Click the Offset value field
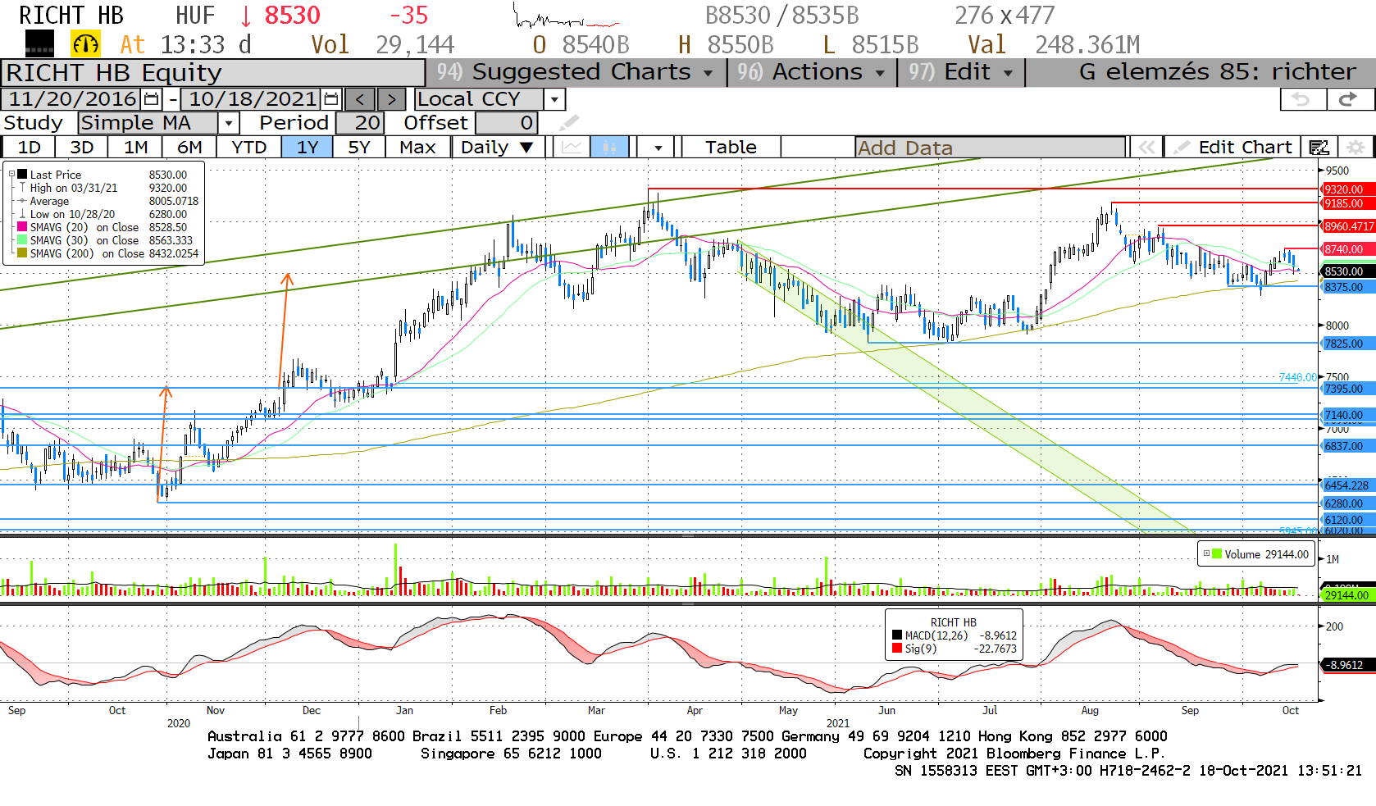This screenshot has width=1376, height=806. click(506, 123)
